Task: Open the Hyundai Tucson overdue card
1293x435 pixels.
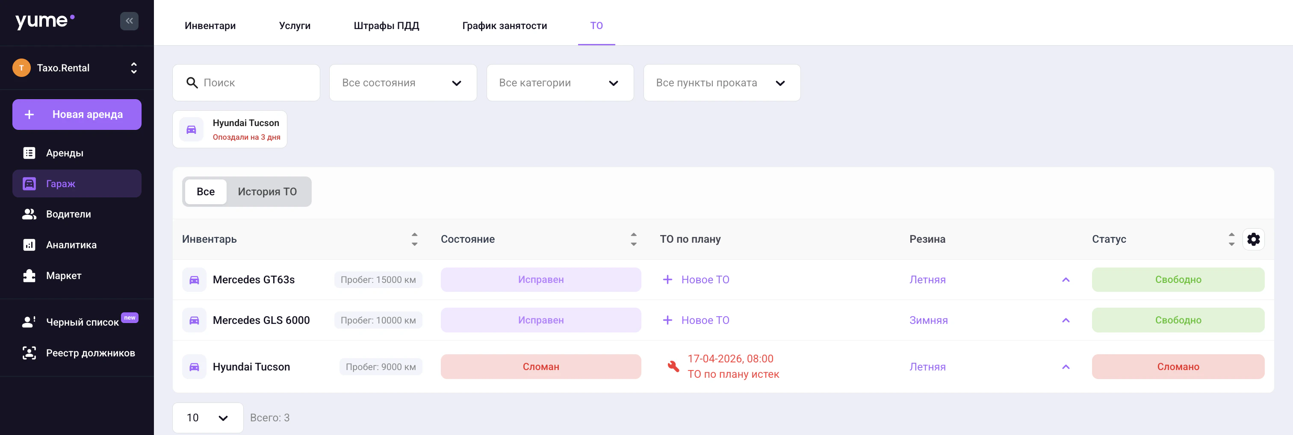Action: click(229, 129)
